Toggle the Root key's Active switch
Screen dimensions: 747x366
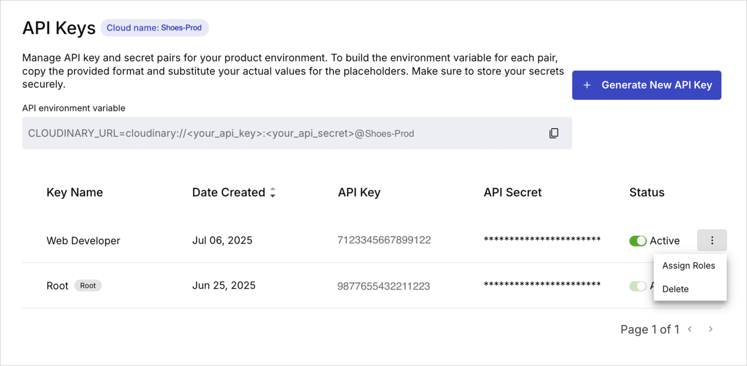tap(638, 286)
